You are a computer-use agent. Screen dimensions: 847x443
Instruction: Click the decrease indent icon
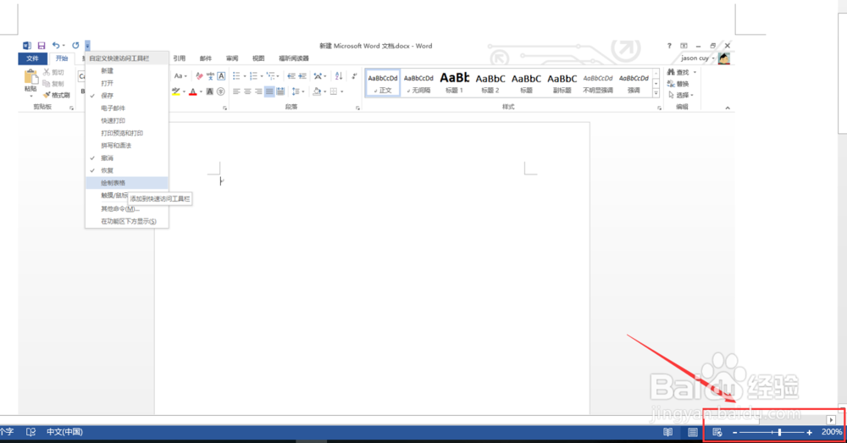[x=291, y=76]
